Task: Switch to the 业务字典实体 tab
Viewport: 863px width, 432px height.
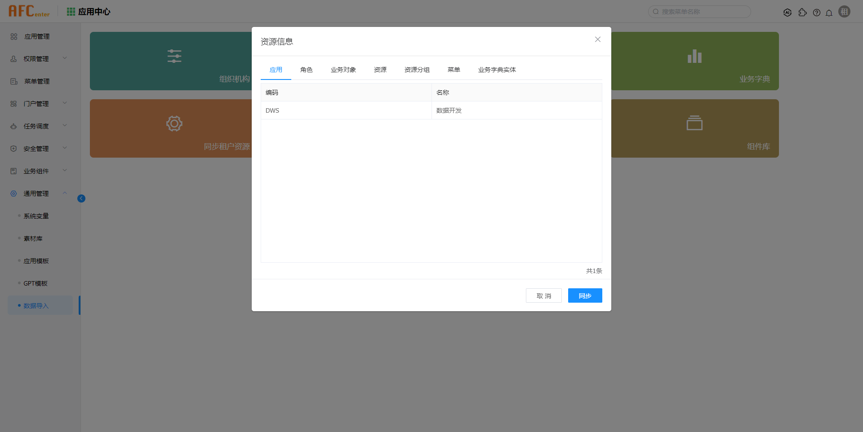Action: click(497, 70)
